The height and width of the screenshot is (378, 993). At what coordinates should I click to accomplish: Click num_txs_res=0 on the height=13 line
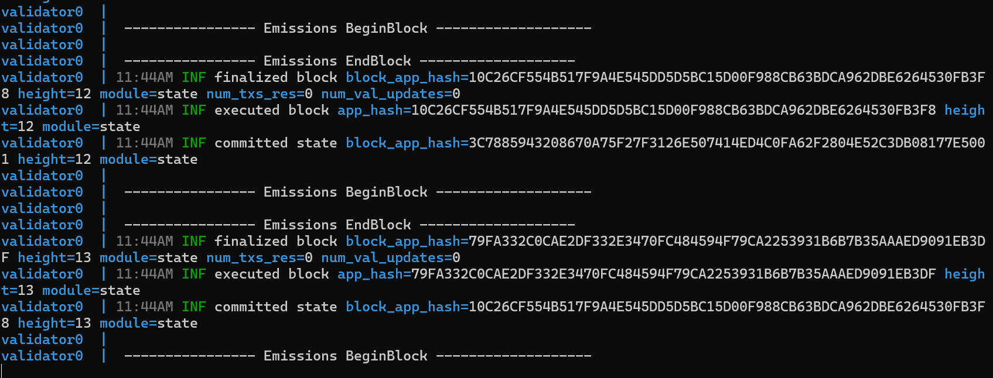[x=260, y=257]
